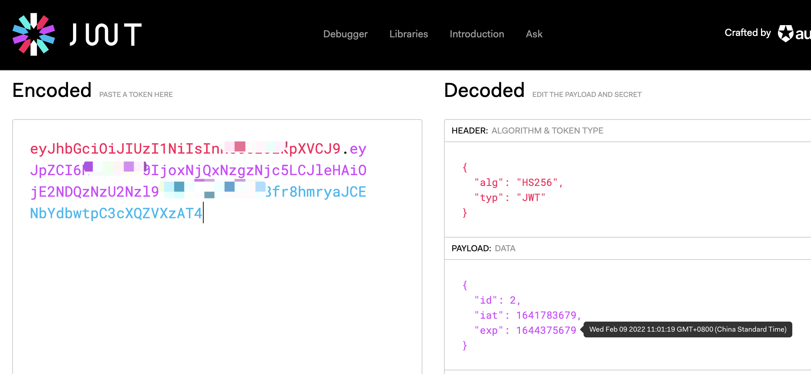
Task: Click the Auth0 star logo
Action: click(785, 33)
